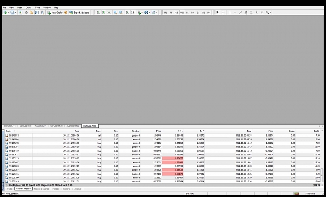Sort history by Profit column header
This screenshot has width=326, height=197.
317,131
